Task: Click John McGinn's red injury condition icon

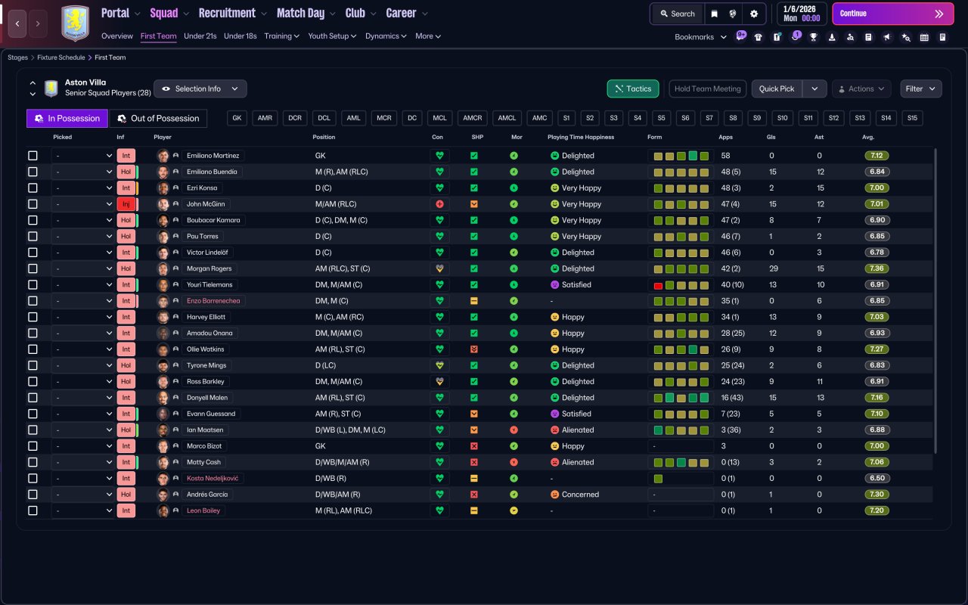Action: (439, 204)
